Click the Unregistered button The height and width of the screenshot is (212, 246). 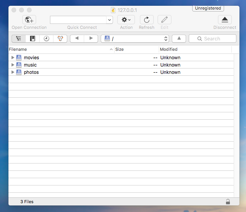pyautogui.click(x=208, y=8)
